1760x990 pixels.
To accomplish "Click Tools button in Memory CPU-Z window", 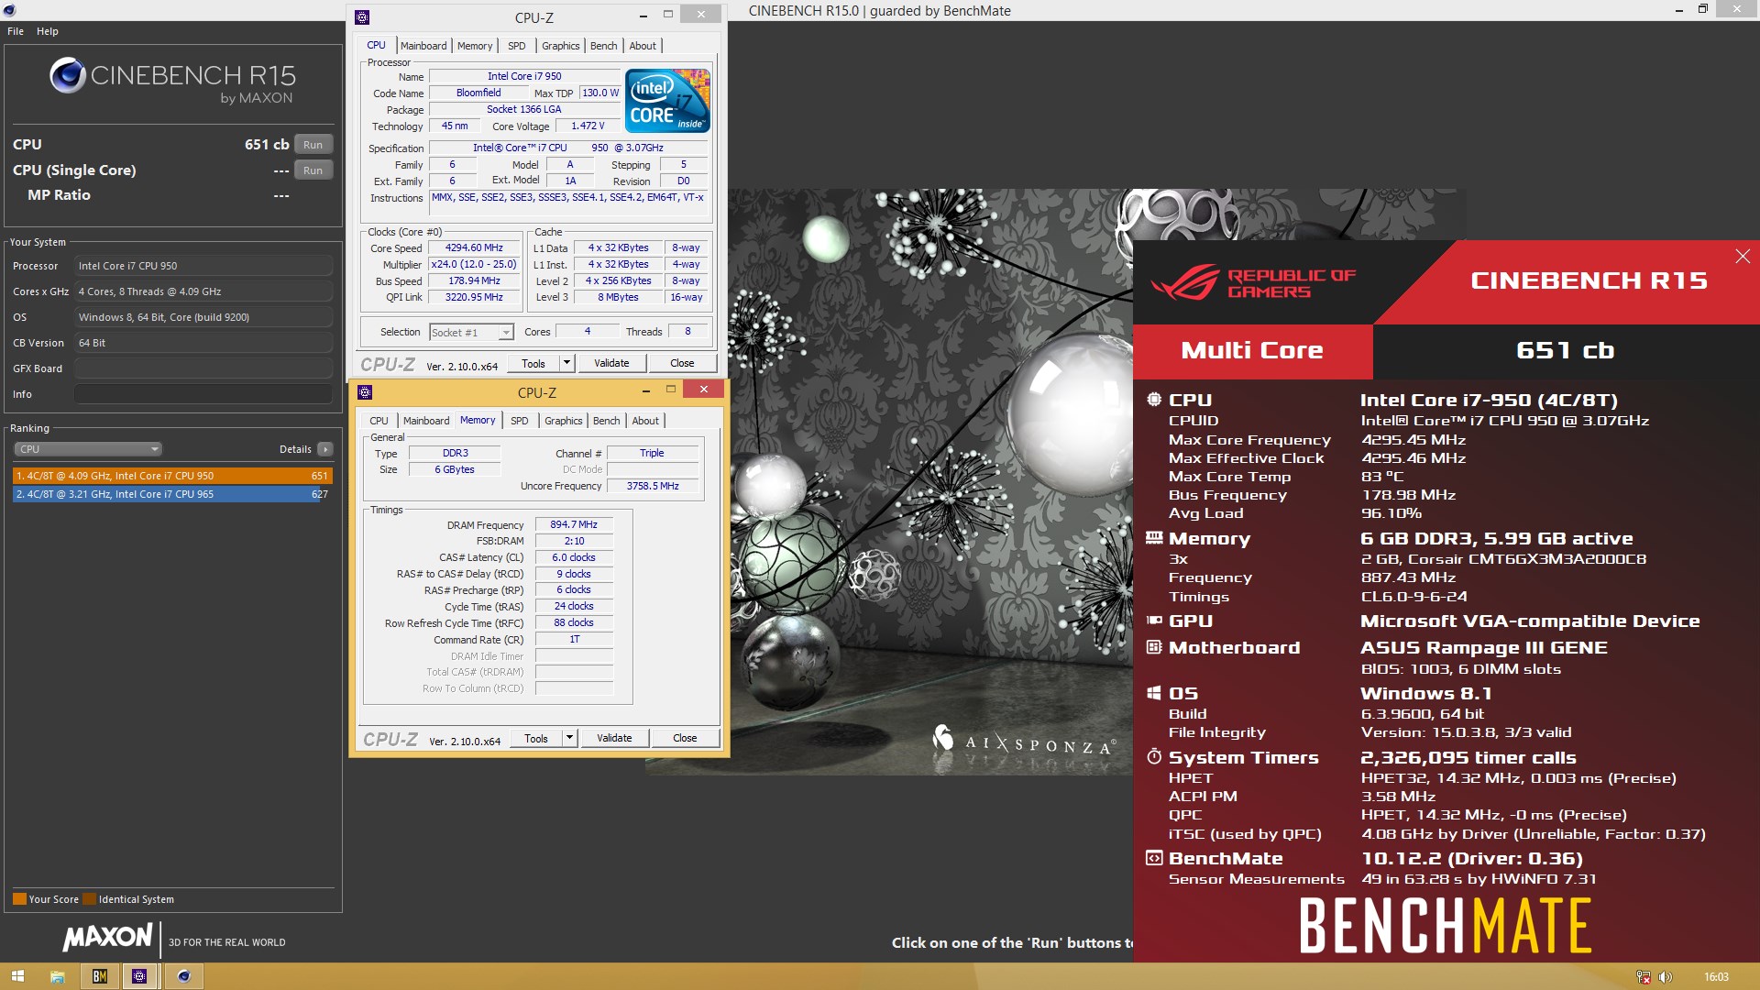I will coord(536,738).
